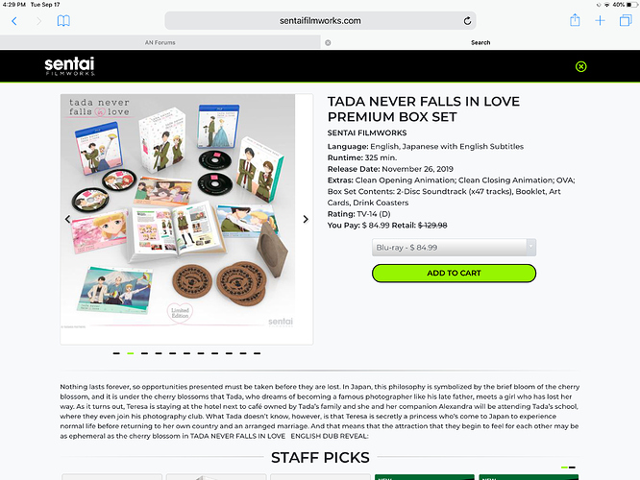Close the current tab with small X
The height and width of the screenshot is (480, 640).
coord(328,42)
